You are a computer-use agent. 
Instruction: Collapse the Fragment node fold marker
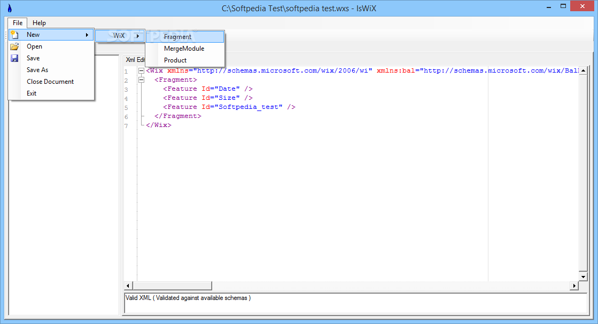coord(141,80)
